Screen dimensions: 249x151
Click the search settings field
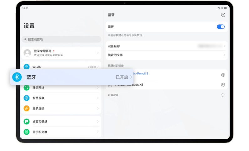[61, 39]
